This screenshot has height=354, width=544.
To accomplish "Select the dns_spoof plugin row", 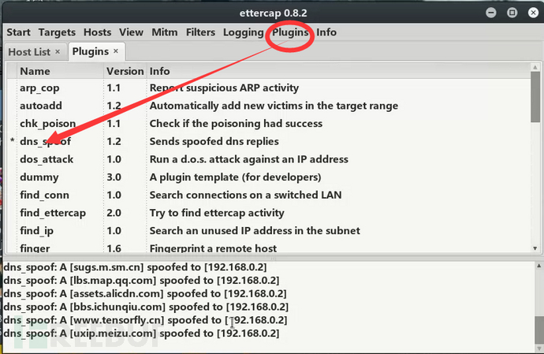I will click(268, 141).
